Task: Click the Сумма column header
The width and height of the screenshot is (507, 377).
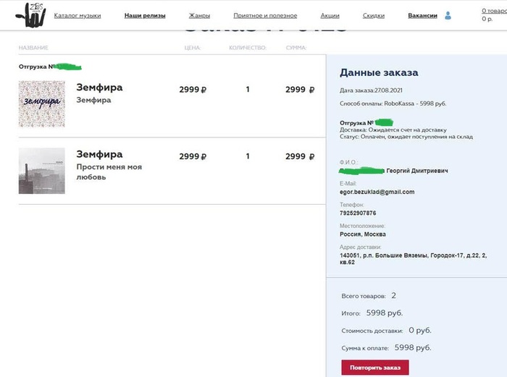Action: pos(296,48)
